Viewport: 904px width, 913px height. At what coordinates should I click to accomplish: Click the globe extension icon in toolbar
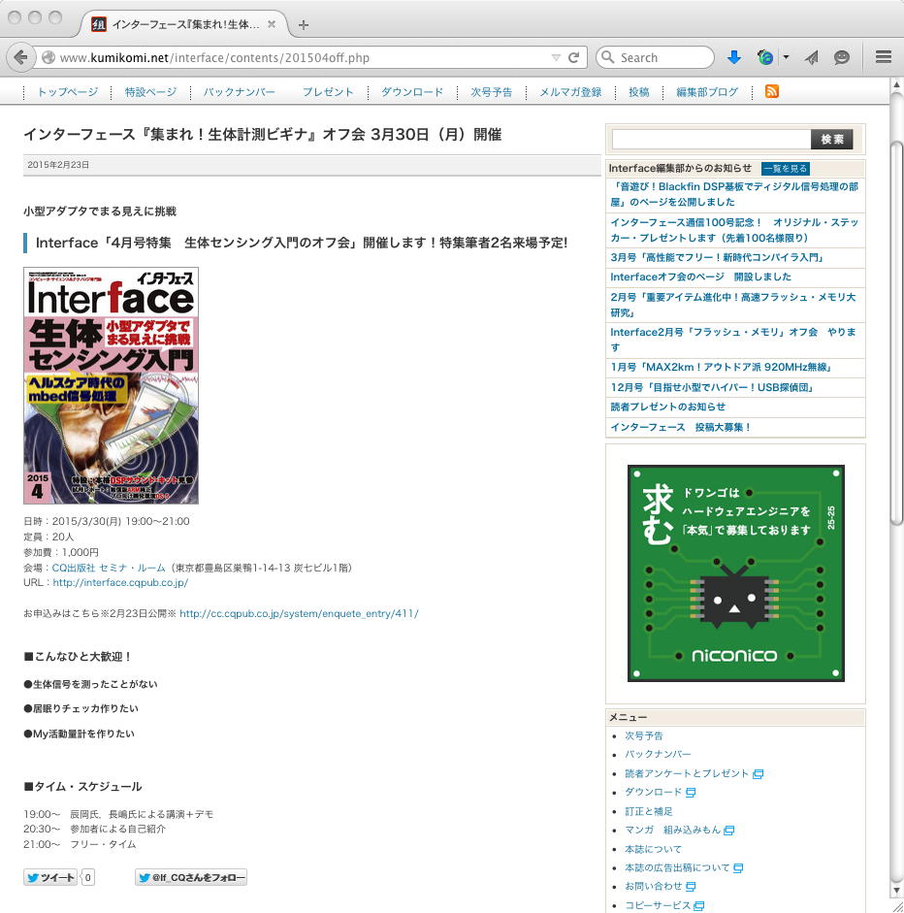tap(765, 57)
